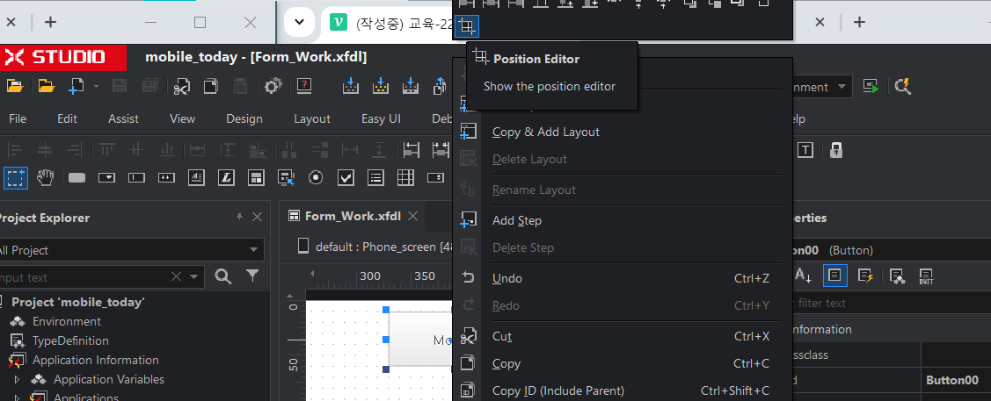The image size is (991, 401).
Task: Click the lightning search icon
Action: [903, 87]
